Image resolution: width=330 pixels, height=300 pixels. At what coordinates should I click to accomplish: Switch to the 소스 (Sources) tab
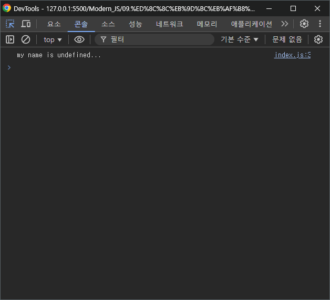coord(108,24)
